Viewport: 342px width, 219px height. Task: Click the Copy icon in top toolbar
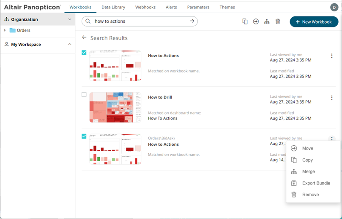245,21
